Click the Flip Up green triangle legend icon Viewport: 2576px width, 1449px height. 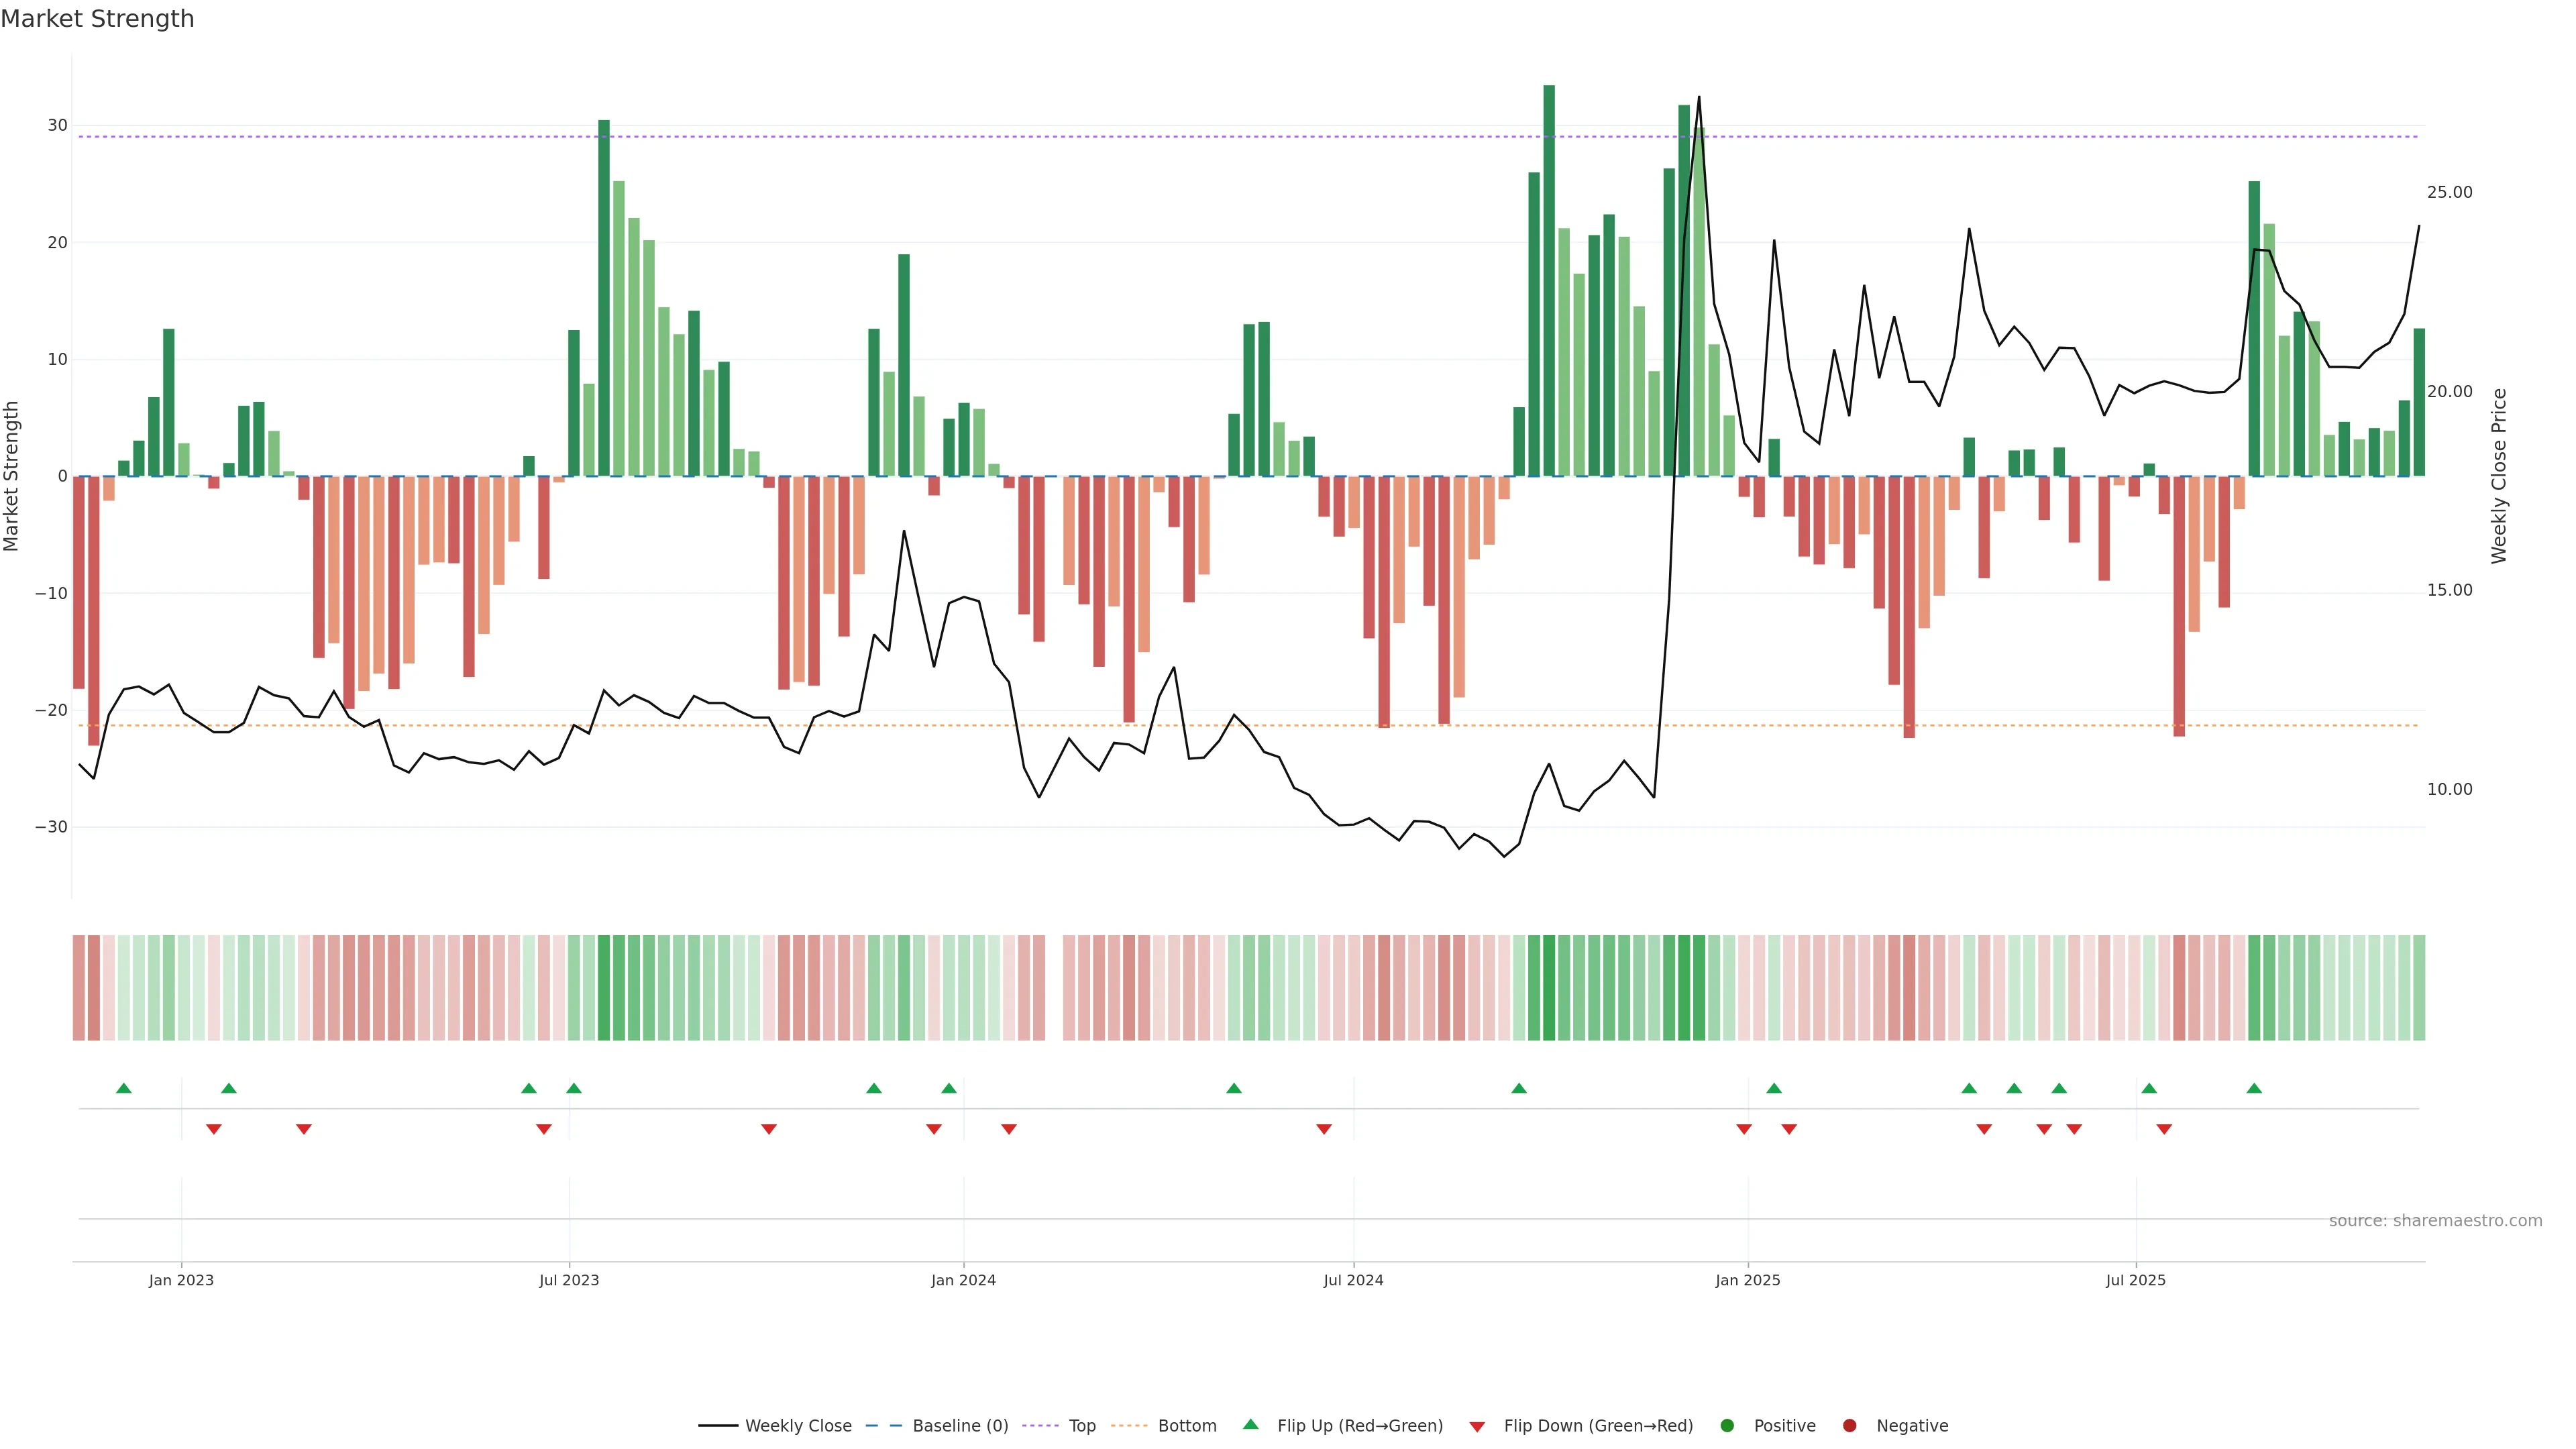point(1250,1424)
